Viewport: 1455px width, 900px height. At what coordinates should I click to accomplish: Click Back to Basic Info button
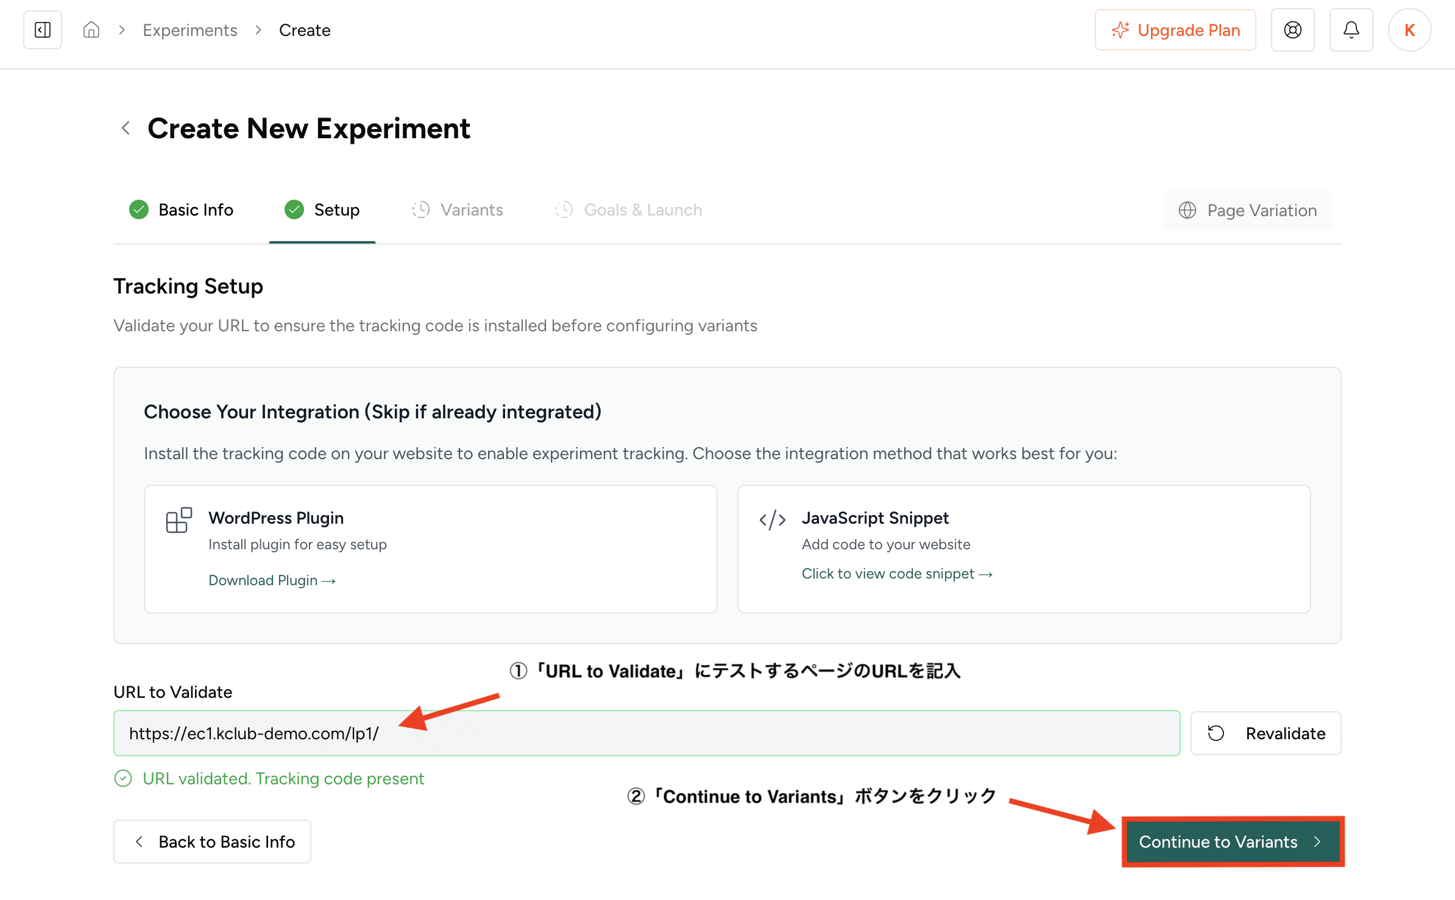[212, 842]
